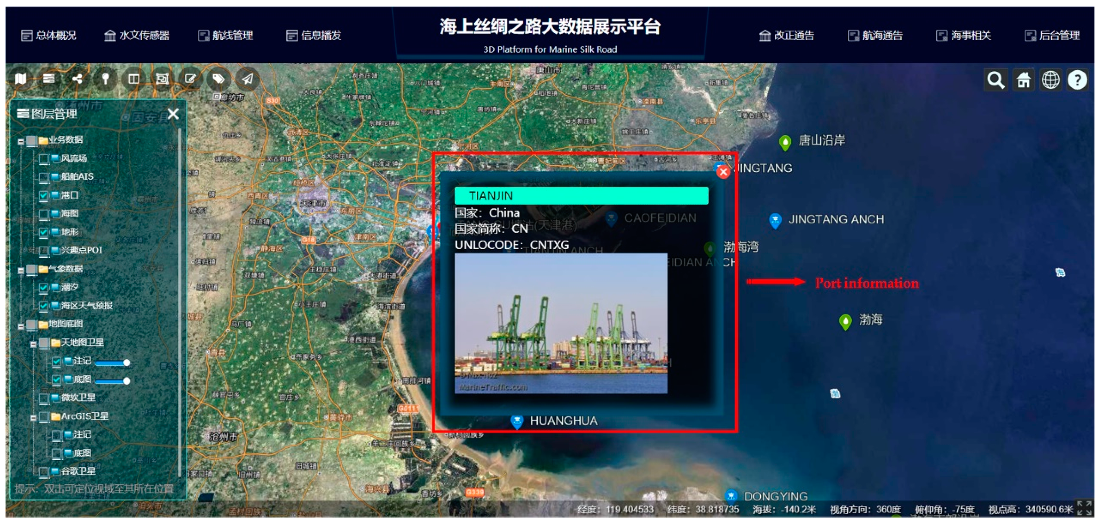Open the 水文传感器 menu
The image size is (1100, 525).
(137, 36)
